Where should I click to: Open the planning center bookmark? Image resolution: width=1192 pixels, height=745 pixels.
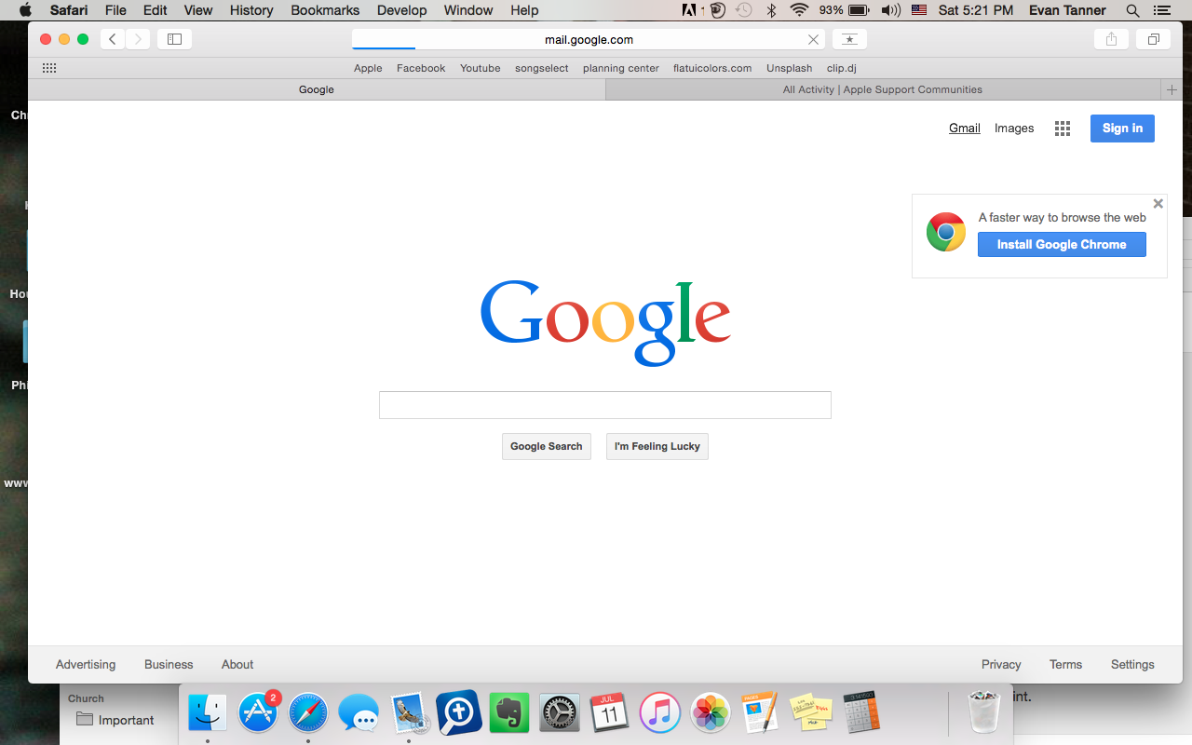621,68
